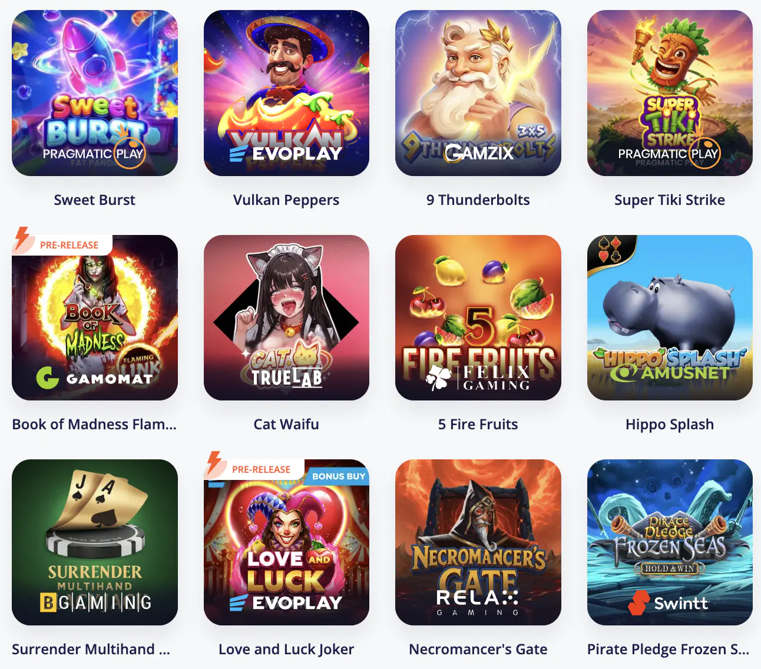The height and width of the screenshot is (669, 761).
Task: Click the Sweet Burst title link
Action: tap(95, 200)
